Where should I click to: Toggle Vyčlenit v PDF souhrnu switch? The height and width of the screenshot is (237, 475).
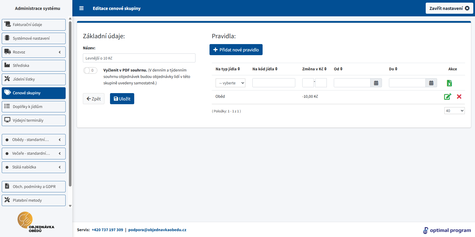click(x=90, y=70)
